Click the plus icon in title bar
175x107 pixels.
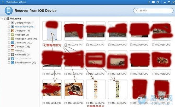(3, 2)
